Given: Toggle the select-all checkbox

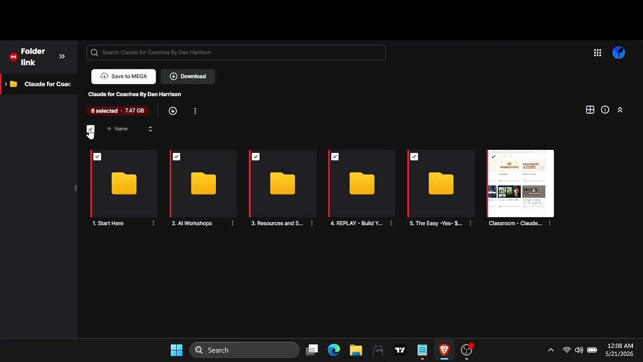Looking at the screenshot, I should [90, 129].
